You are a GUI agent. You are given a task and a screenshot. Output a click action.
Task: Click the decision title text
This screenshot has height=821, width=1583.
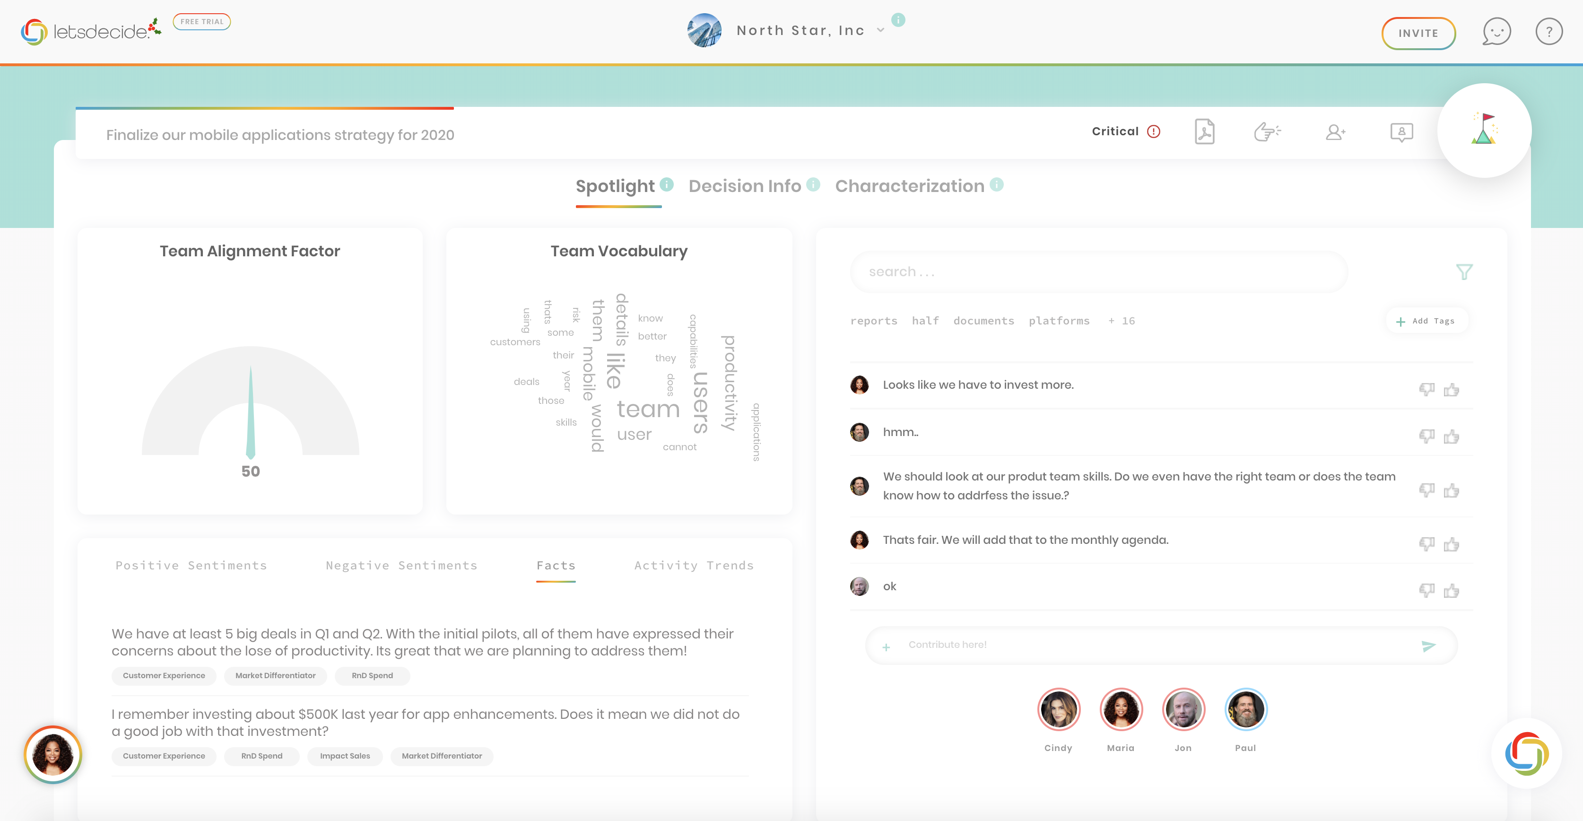[280, 135]
